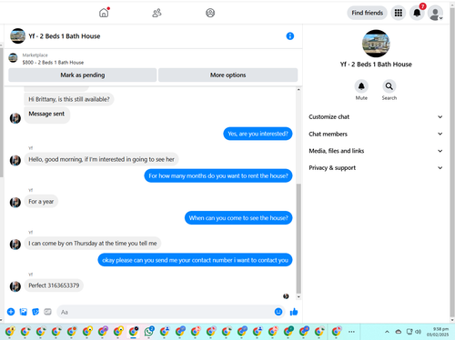Viewport: 455px width, 340px height.
Task: Expand Media, files and links section
Action: pyautogui.click(x=376, y=151)
